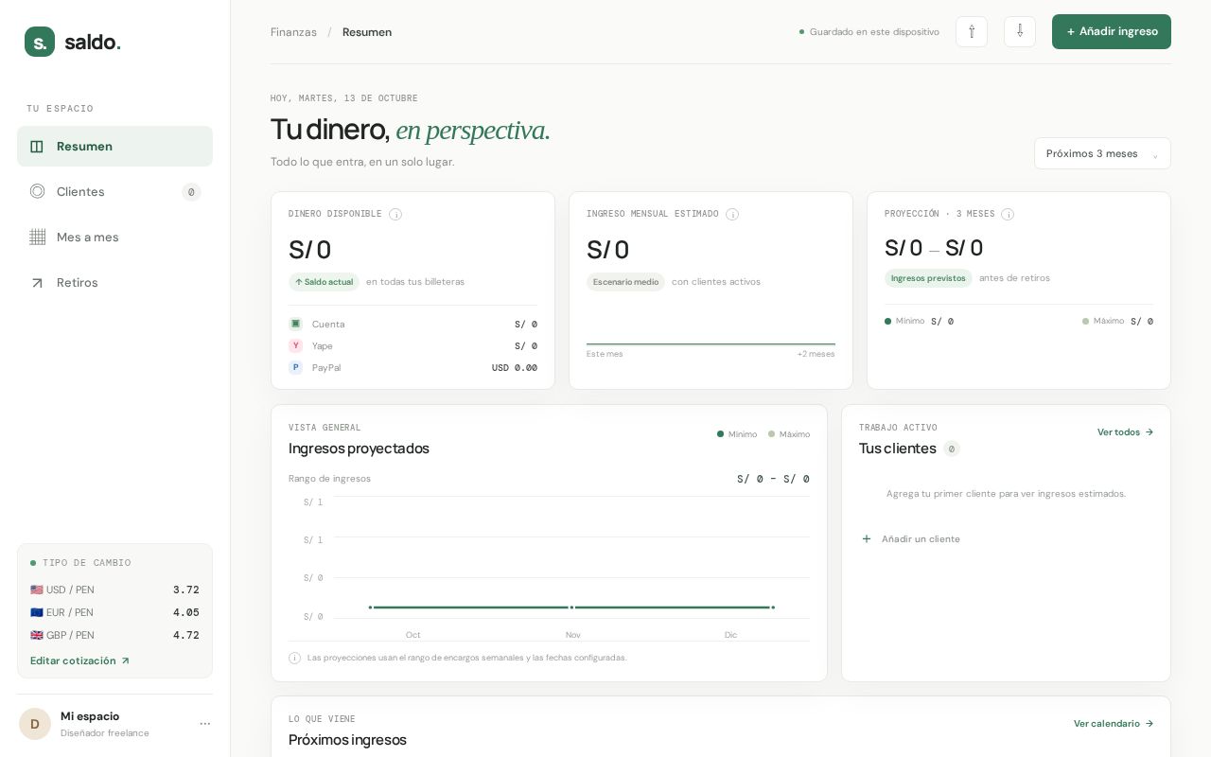The height and width of the screenshot is (757, 1211).
Task: Open Ver todos clients link
Action: [1126, 432]
